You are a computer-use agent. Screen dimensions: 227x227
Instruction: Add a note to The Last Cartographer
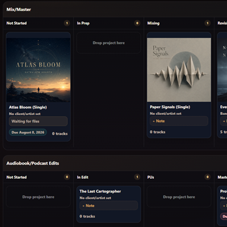pos(108,205)
